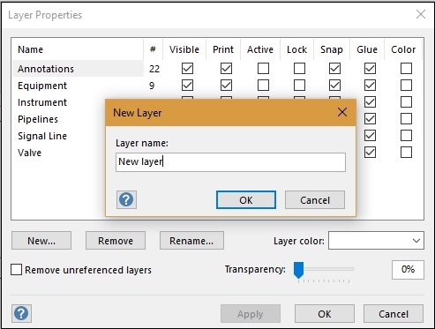
Task: Enable Color for Annotations layer
Action: [x=406, y=69]
